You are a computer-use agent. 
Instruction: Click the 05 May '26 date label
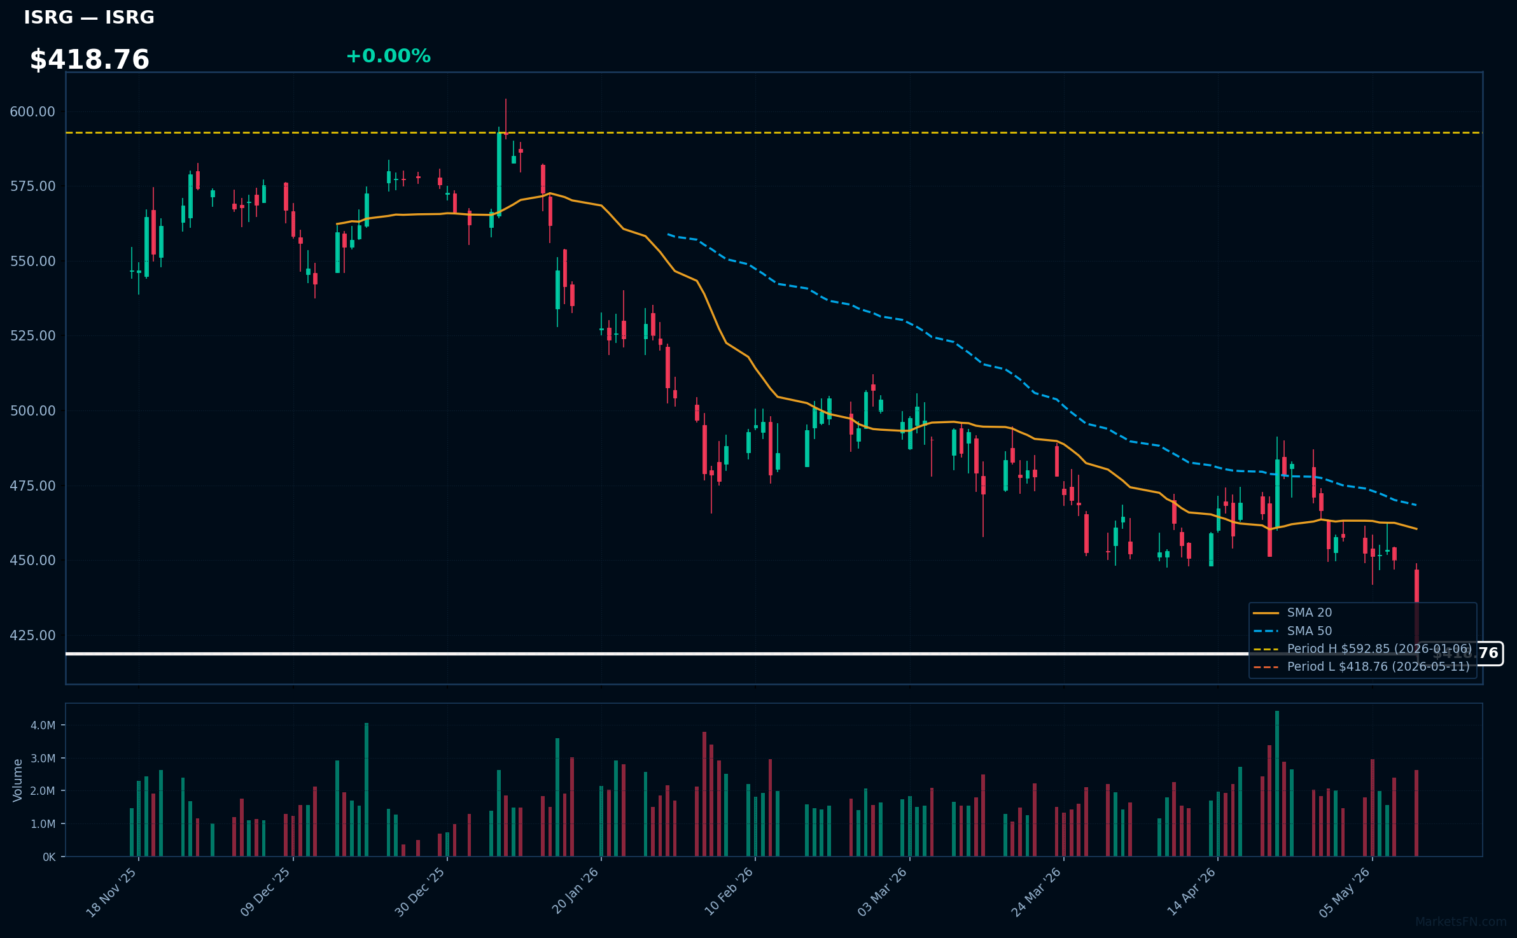click(x=1345, y=892)
